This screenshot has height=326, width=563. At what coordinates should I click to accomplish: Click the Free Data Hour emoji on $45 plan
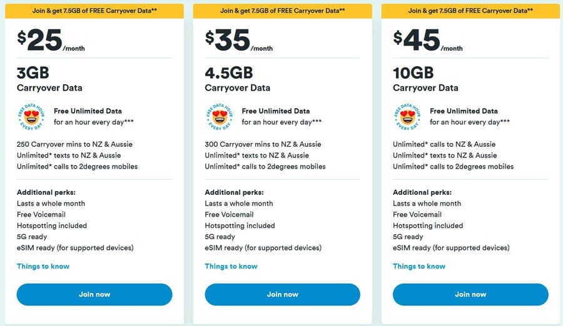coord(407,117)
